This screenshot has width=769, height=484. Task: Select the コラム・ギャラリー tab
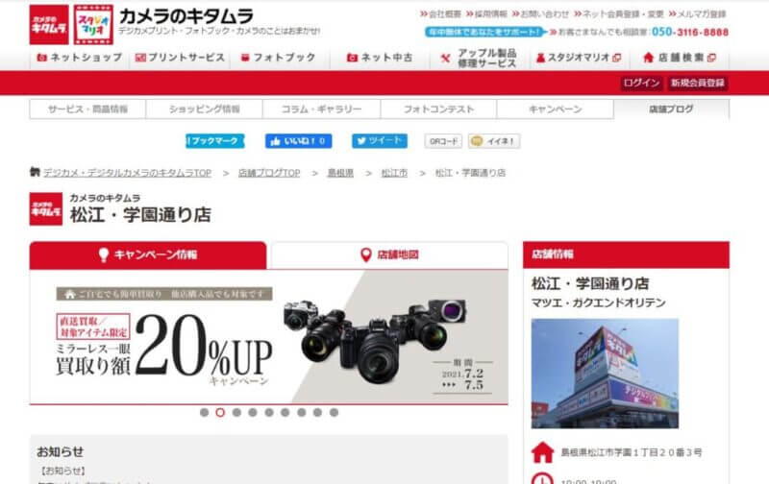coord(322,109)
